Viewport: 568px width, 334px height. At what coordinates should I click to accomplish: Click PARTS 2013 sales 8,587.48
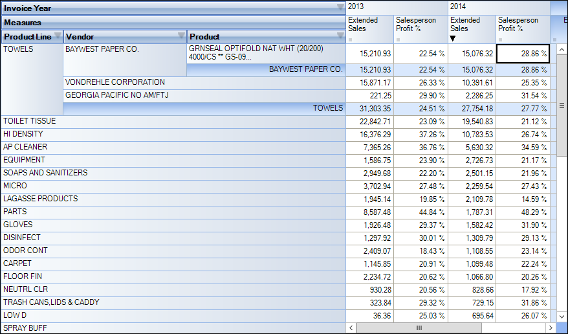click(x=370, y=212)
